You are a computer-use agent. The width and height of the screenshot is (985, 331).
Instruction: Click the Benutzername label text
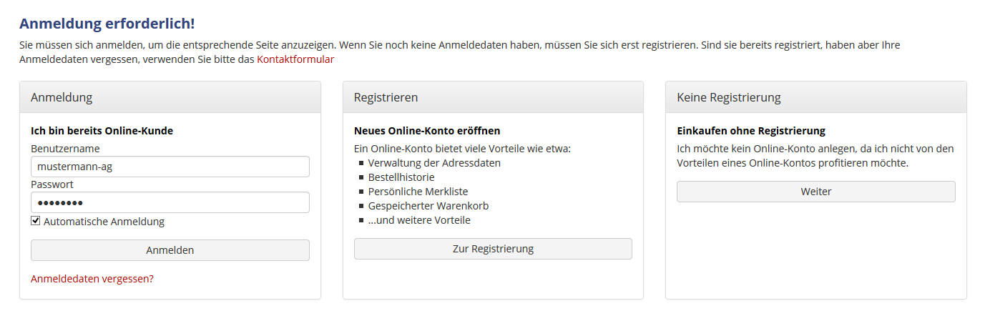(x=65, y=149)
